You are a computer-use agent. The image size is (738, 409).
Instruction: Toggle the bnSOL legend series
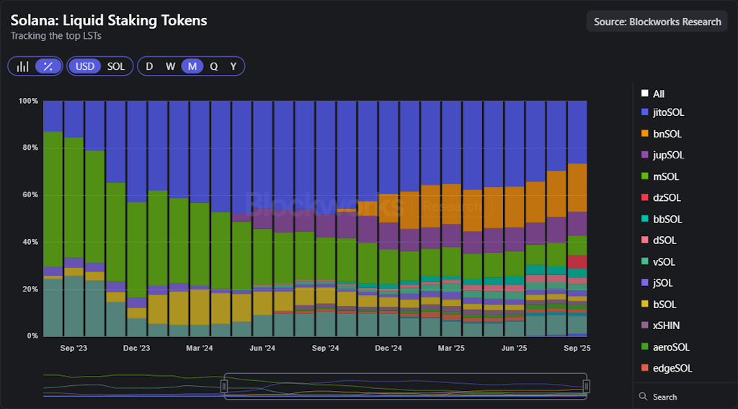click(667, 134)
